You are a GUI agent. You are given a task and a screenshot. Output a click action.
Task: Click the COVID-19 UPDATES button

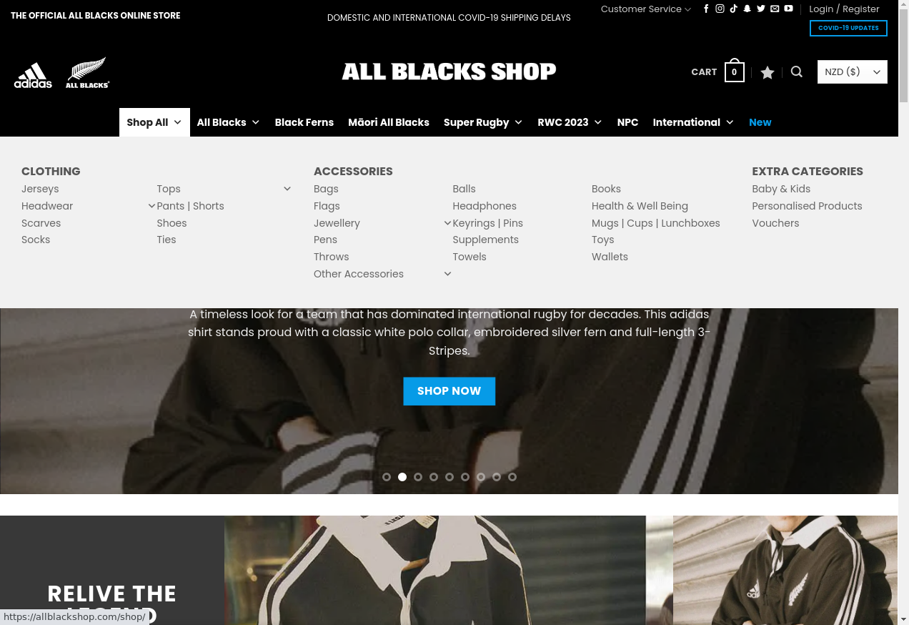click(848, 28)
